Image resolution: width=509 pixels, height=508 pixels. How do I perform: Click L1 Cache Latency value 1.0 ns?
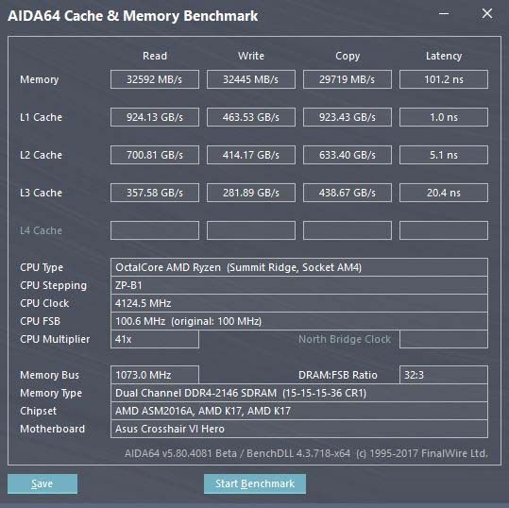[444, 117]
